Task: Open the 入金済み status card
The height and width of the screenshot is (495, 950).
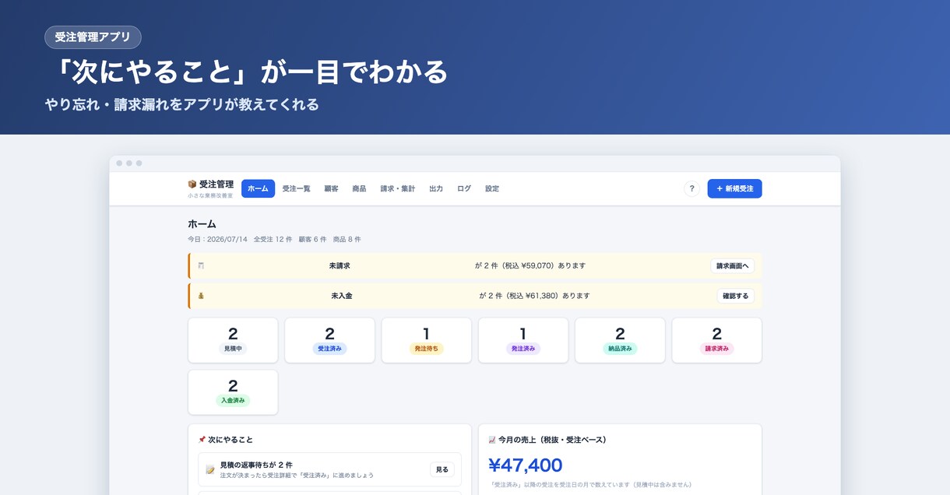Action: coord(233,392)
